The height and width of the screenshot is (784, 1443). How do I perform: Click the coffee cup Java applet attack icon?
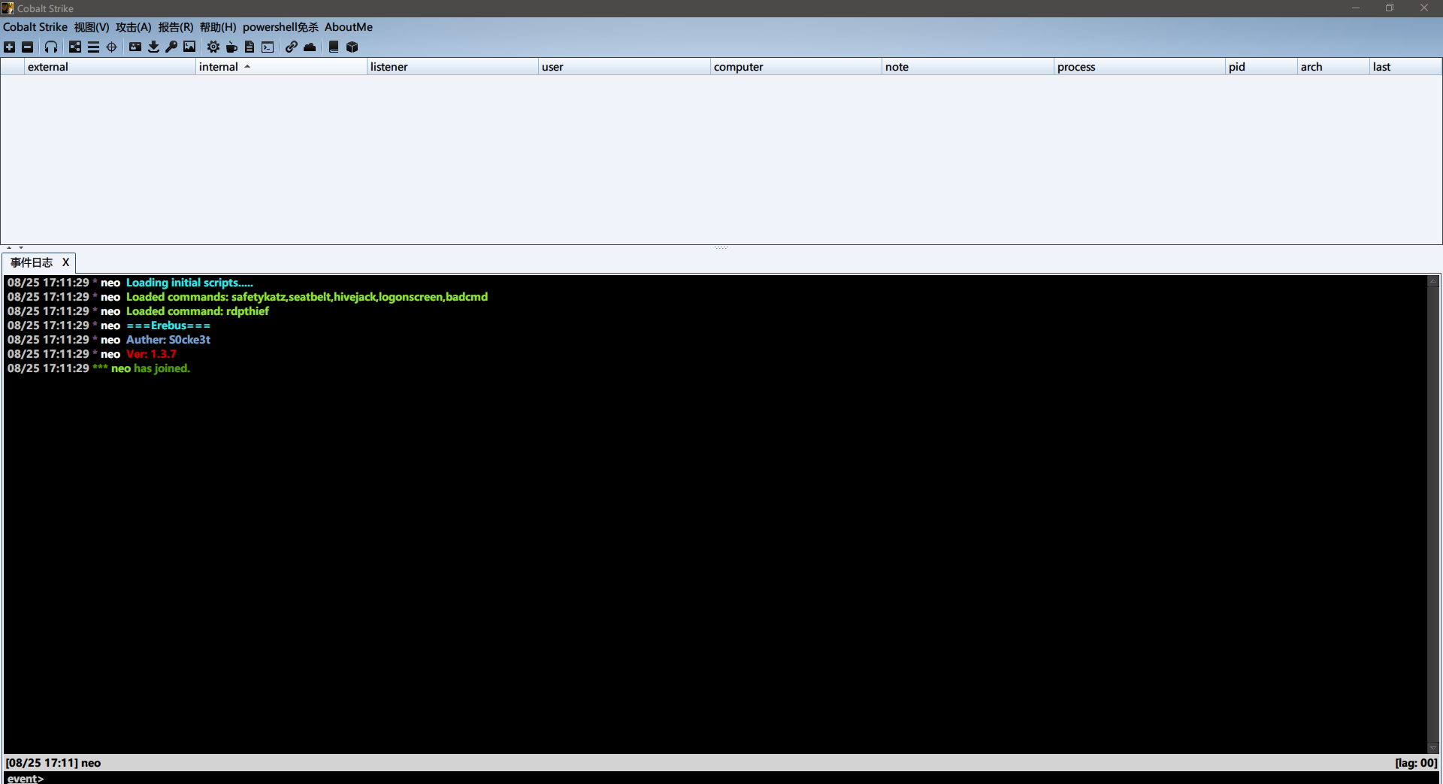click(x=231, y=47)
